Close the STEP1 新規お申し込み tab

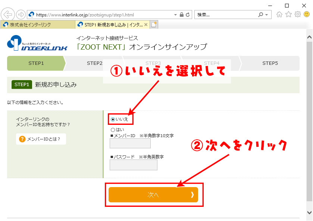pos(146,25)
